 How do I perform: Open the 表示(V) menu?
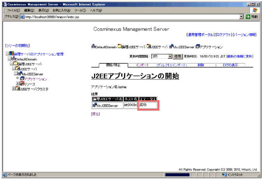[x=44, y=11]
